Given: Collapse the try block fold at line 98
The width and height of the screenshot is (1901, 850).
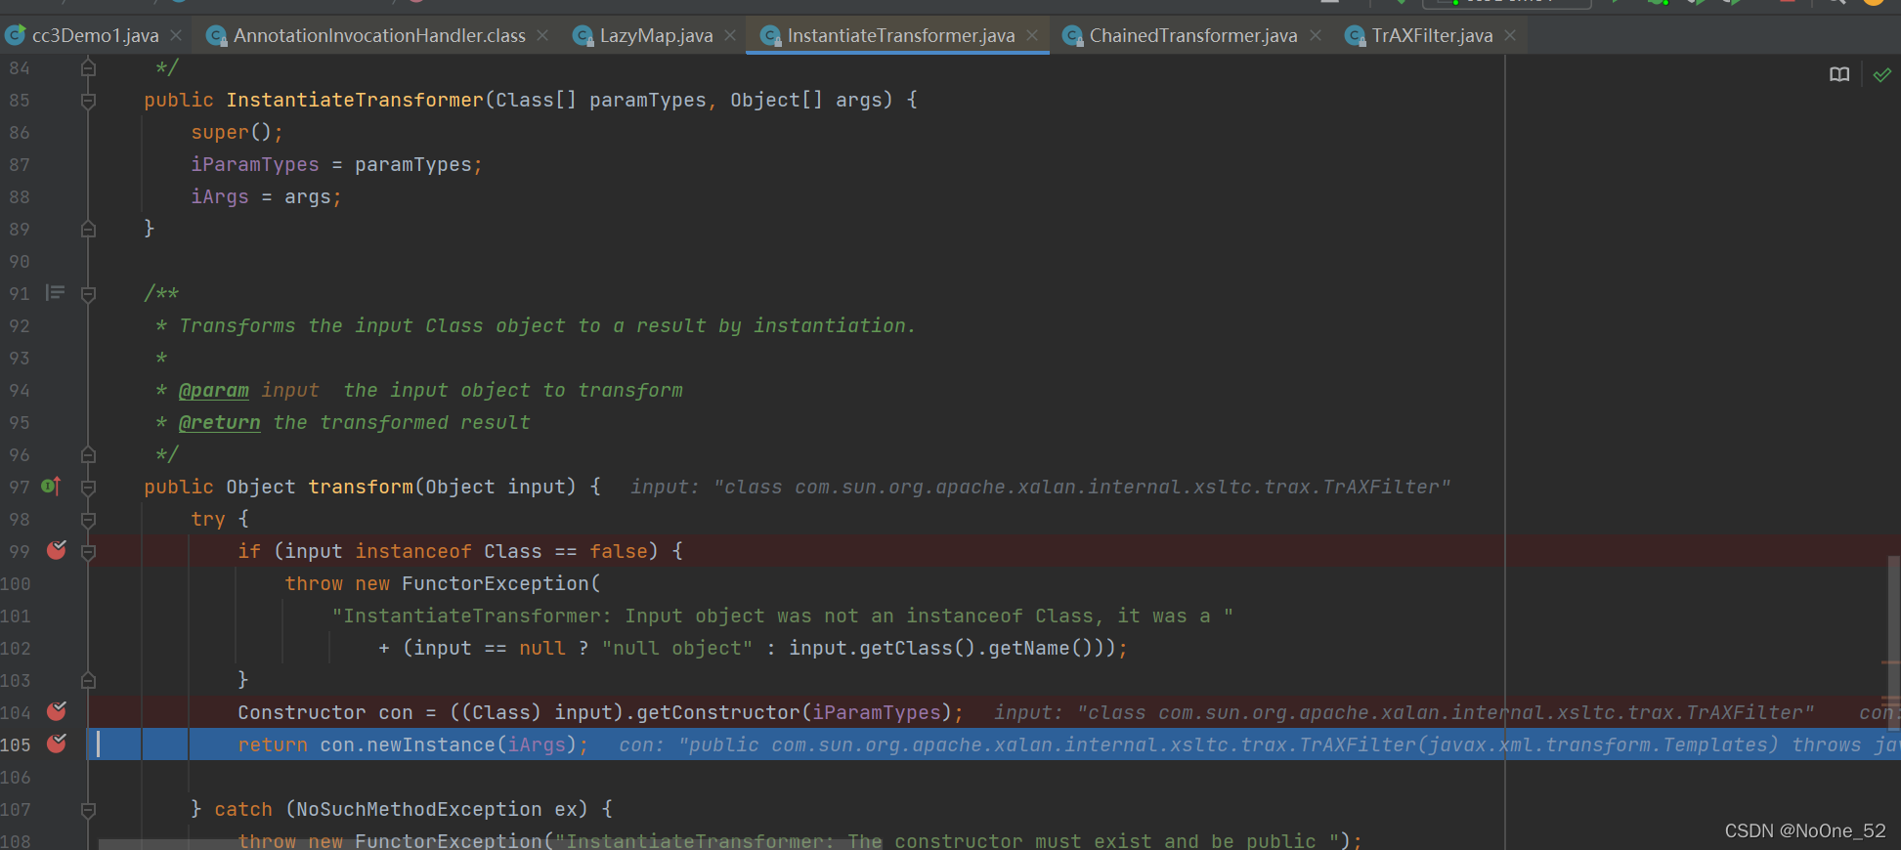Looking at the screenshot, I should click(x=88, y=519).
